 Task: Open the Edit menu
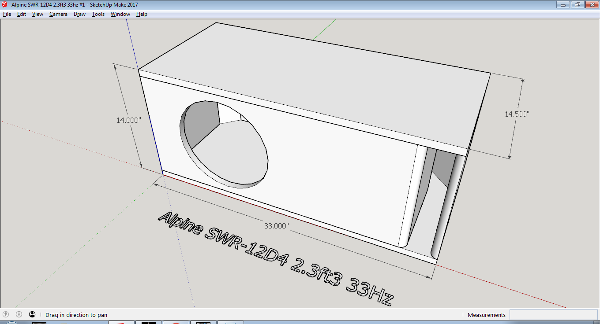[22, 14]
